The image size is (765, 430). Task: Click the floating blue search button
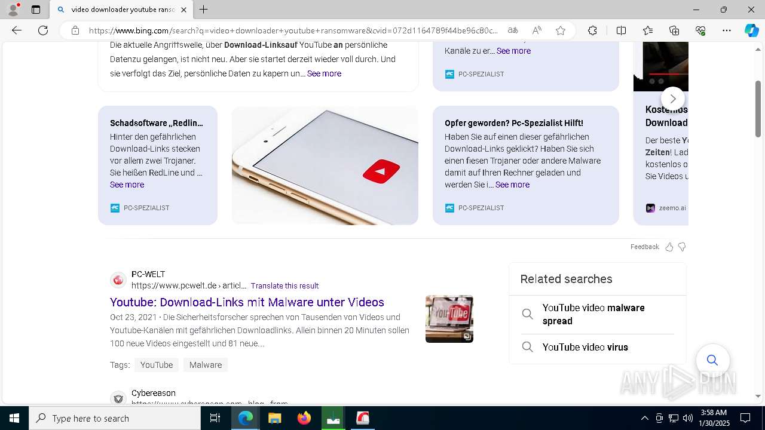pos(712,360)
